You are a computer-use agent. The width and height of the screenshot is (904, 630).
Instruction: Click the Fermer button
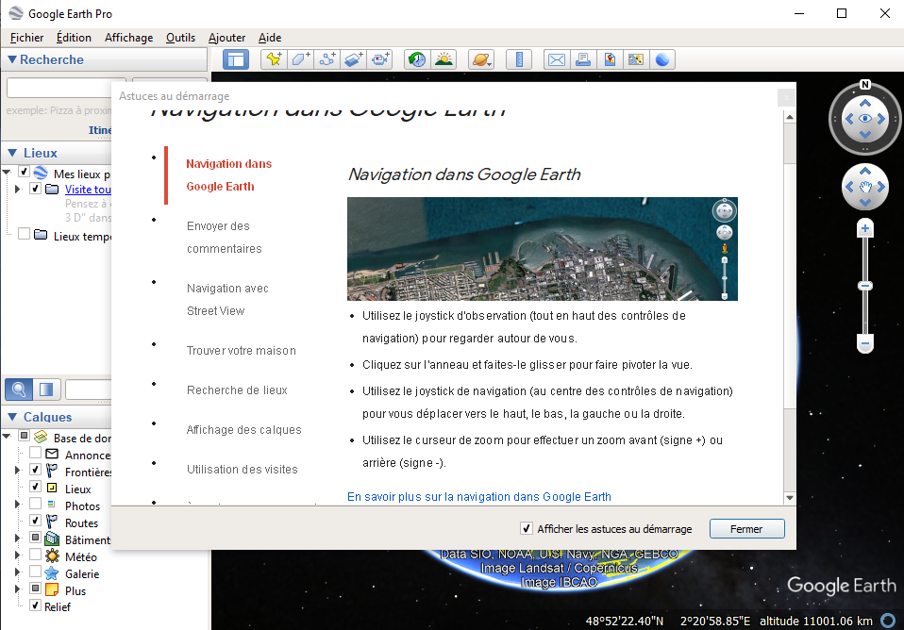pyautogui.click(x=746, y=528)
